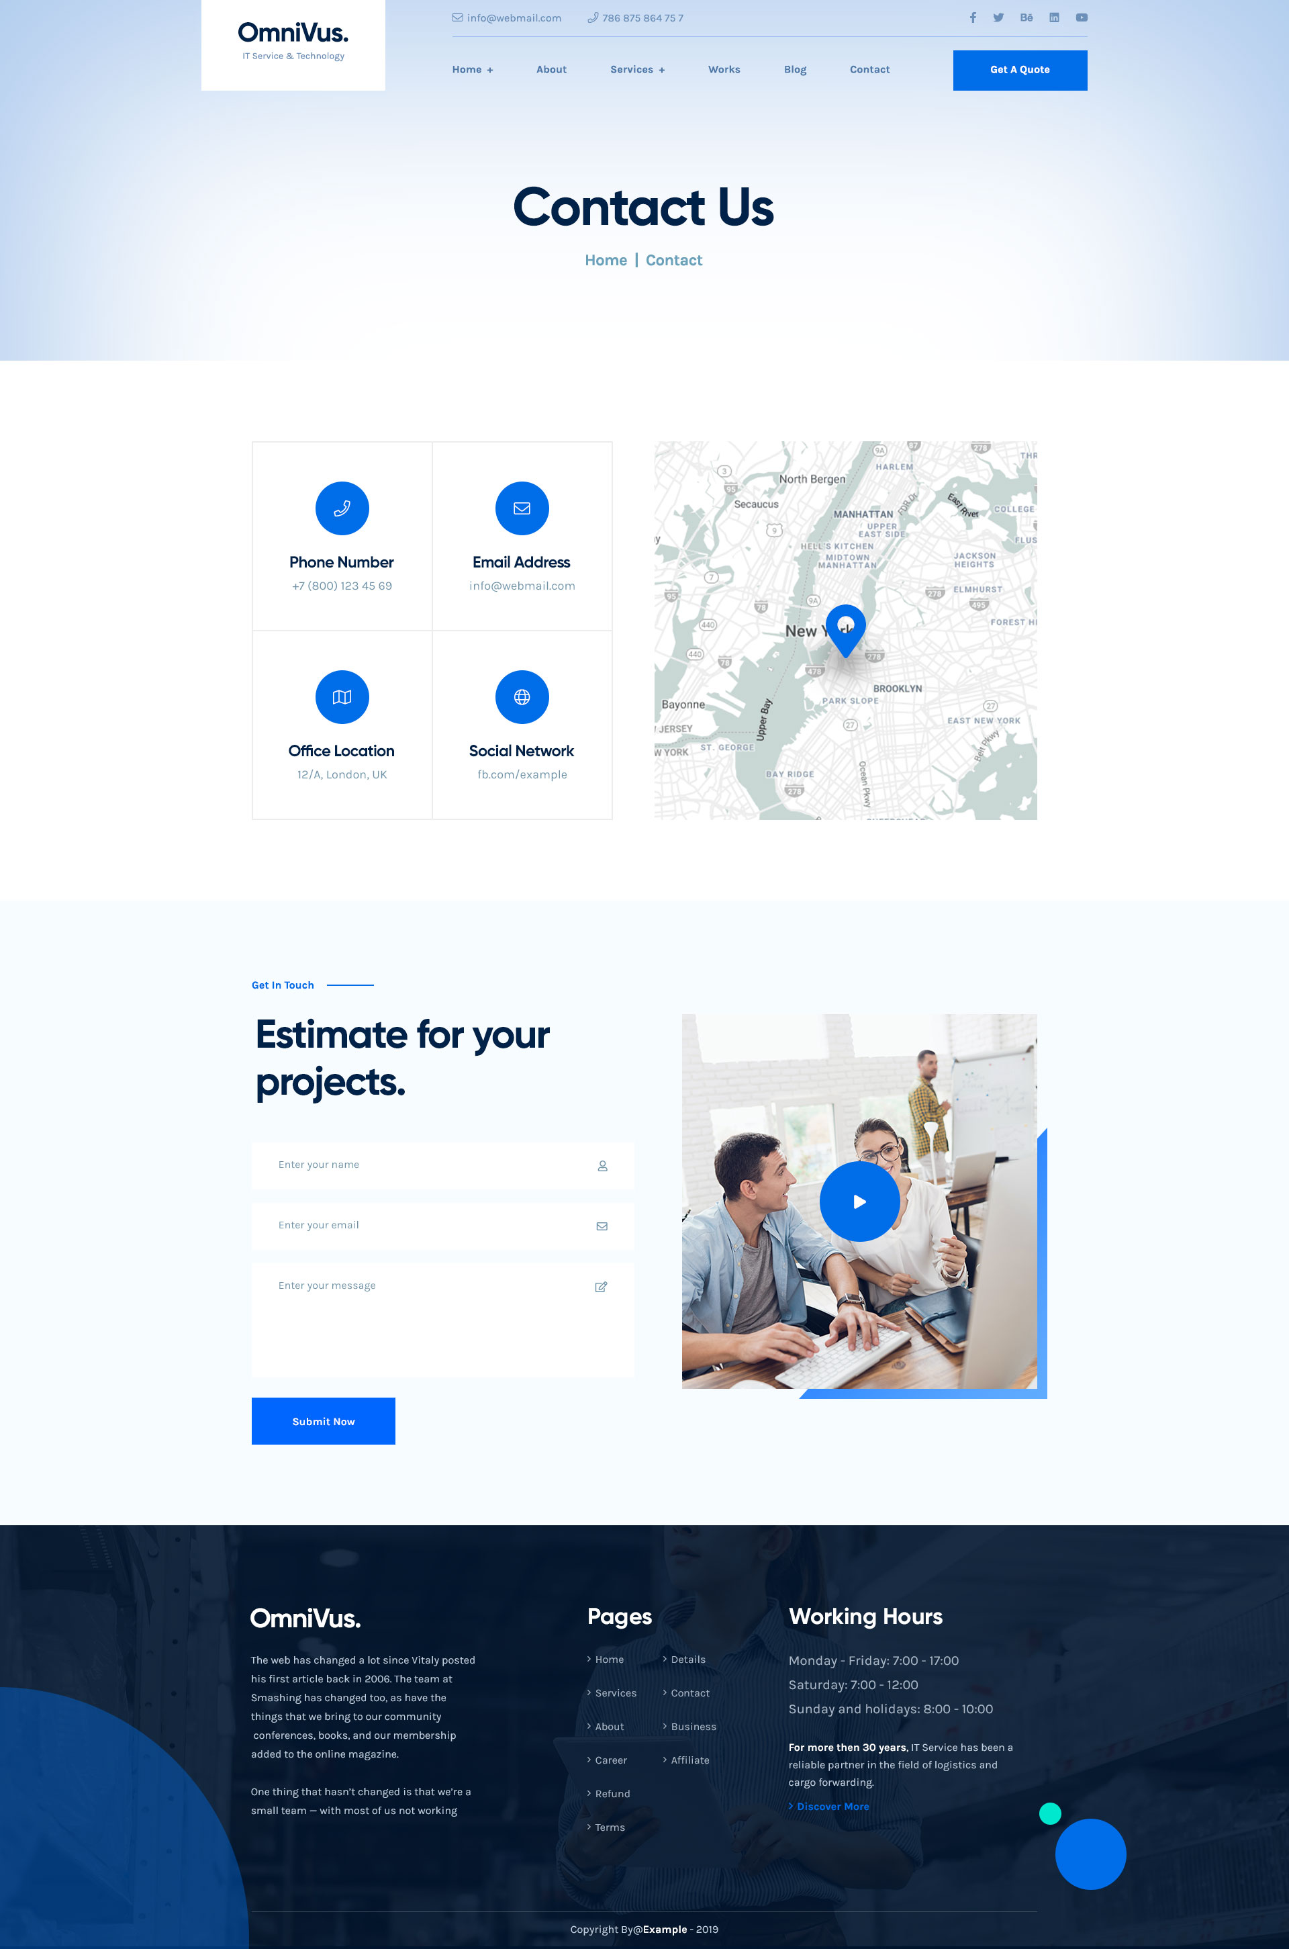Image resolution: width=1289 pixels, height=1949 pixels.
Task: Expand the Home dropdown menu
Action: click(472, 69)
